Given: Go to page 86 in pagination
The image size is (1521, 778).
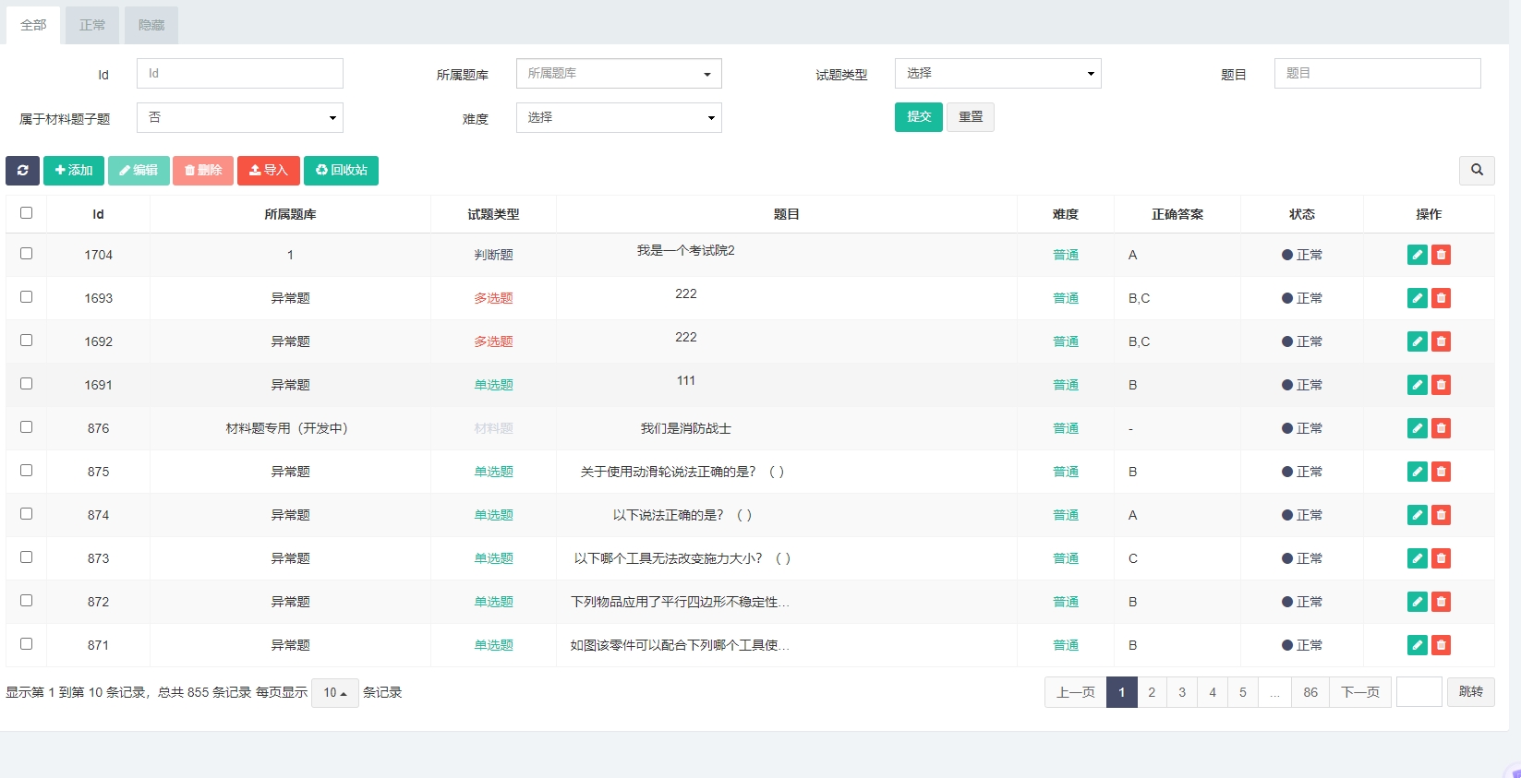Looking at the screenshot, I should click(1310, 692).
